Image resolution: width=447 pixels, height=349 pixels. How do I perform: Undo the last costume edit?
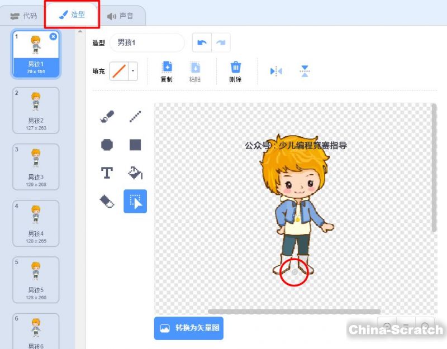point(202,43)
